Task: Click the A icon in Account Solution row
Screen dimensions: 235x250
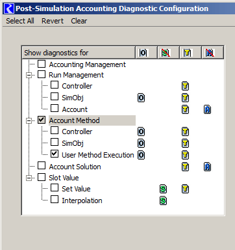Action: tap(207, 167)
